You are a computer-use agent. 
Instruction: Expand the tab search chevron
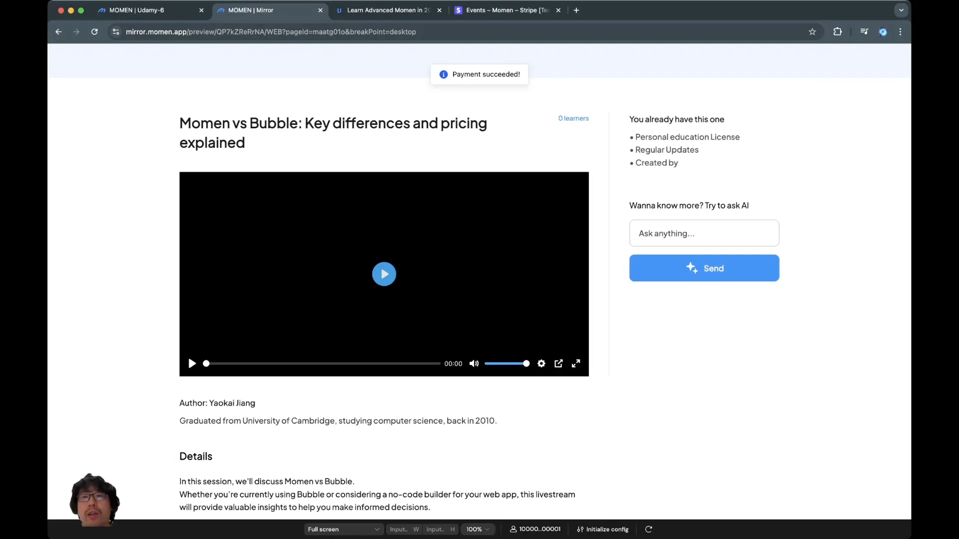click(901, 10)
